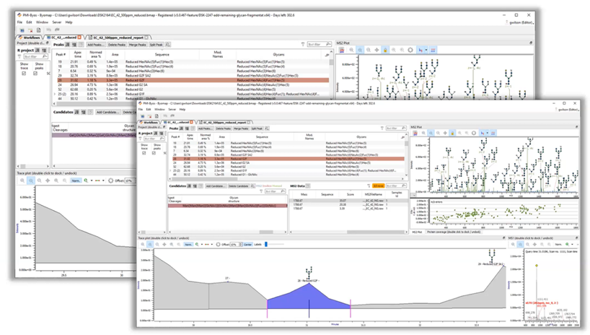Switch to EC_42_500ppm_reduced_report tab in back window
The width and height of the screenshot is (590, 335).
(x=118, y=37)
